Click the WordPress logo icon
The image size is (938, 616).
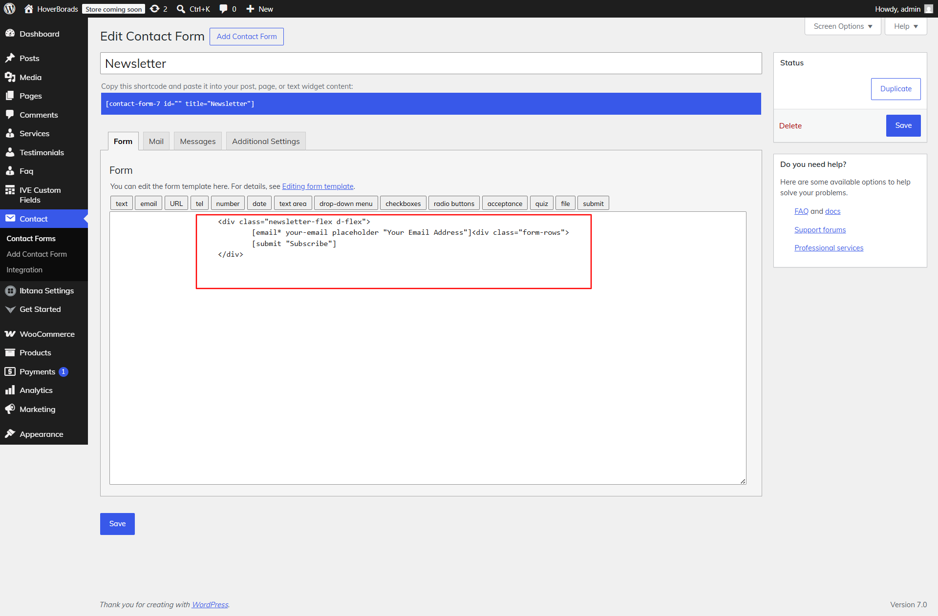tap(10, 9)
